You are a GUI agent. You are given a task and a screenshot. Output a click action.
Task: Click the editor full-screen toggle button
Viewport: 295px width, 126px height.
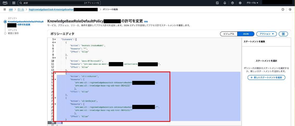coord(284,34)
